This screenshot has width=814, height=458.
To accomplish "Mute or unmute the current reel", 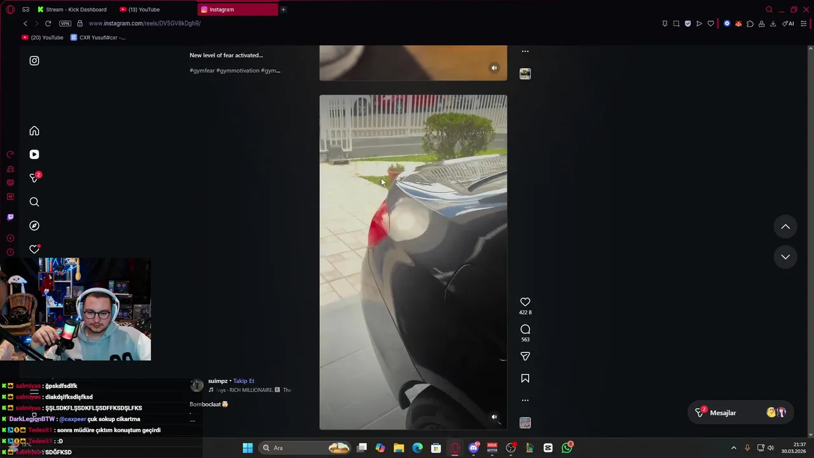I will (x=494, y=417).
